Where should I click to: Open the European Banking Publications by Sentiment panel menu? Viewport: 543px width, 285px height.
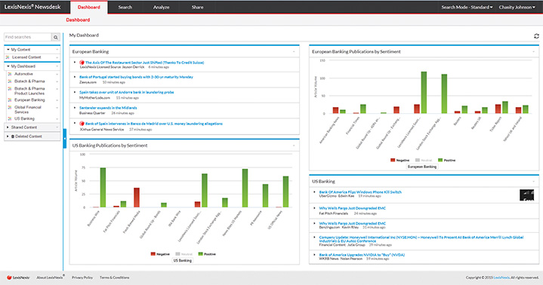(534, 51)
